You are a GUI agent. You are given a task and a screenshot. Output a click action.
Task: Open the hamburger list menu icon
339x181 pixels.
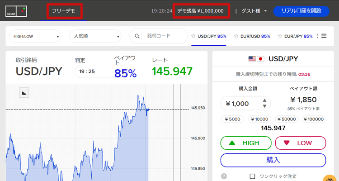tap(324, 36)
